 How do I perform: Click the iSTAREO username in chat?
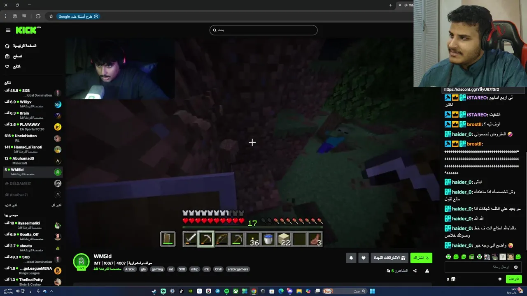(x=477, y=98)
